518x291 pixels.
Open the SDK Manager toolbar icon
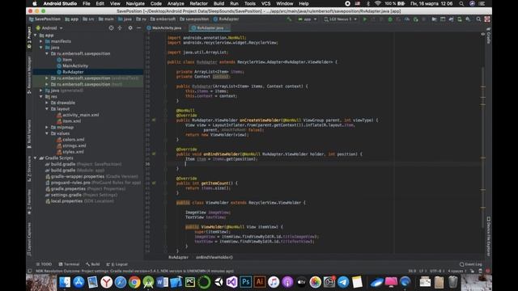pos(468,19)
